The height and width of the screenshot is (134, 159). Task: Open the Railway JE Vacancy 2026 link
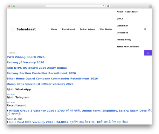point(25,62)
